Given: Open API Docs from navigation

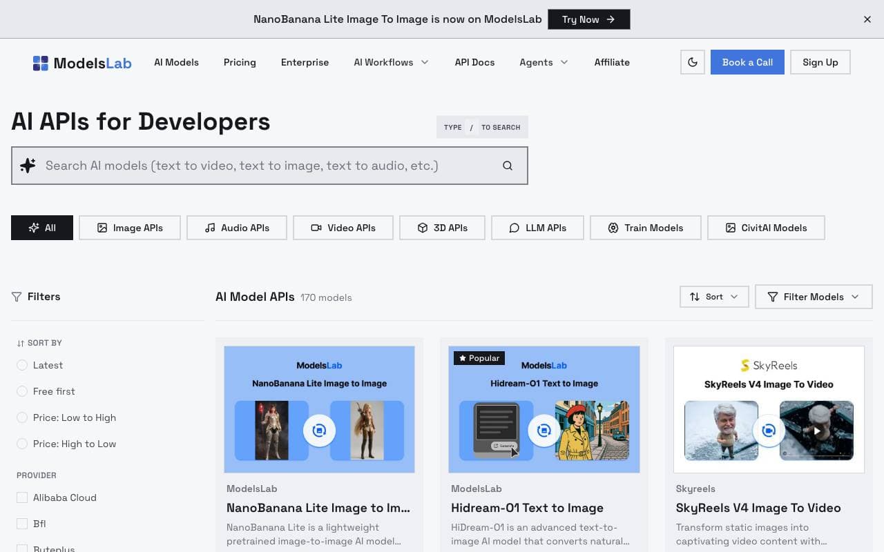Looking at the screenshot, I should [474, 62].
